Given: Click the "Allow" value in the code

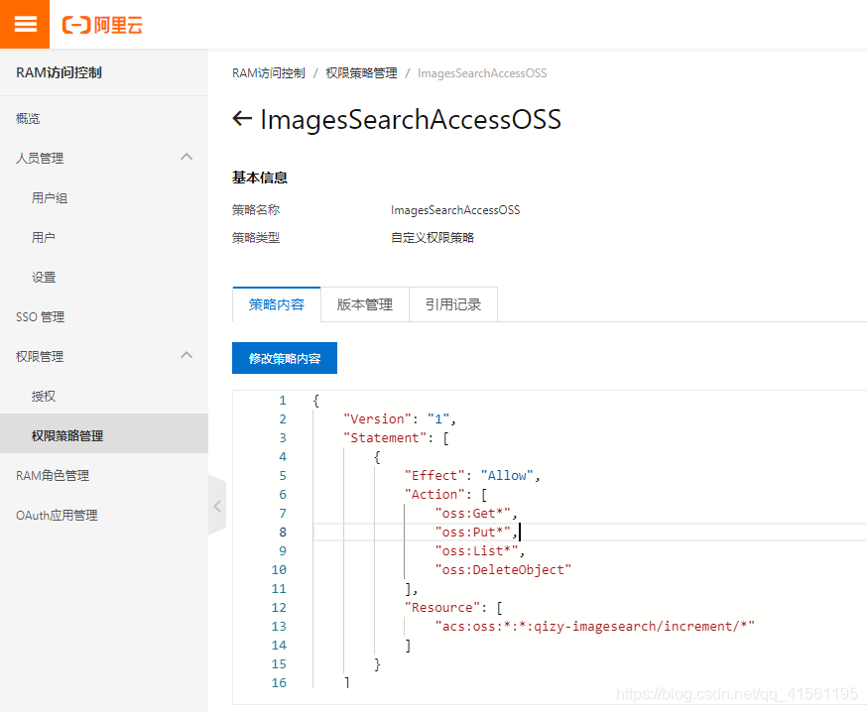Looking at the screenshot, I should tap(507, 476).
